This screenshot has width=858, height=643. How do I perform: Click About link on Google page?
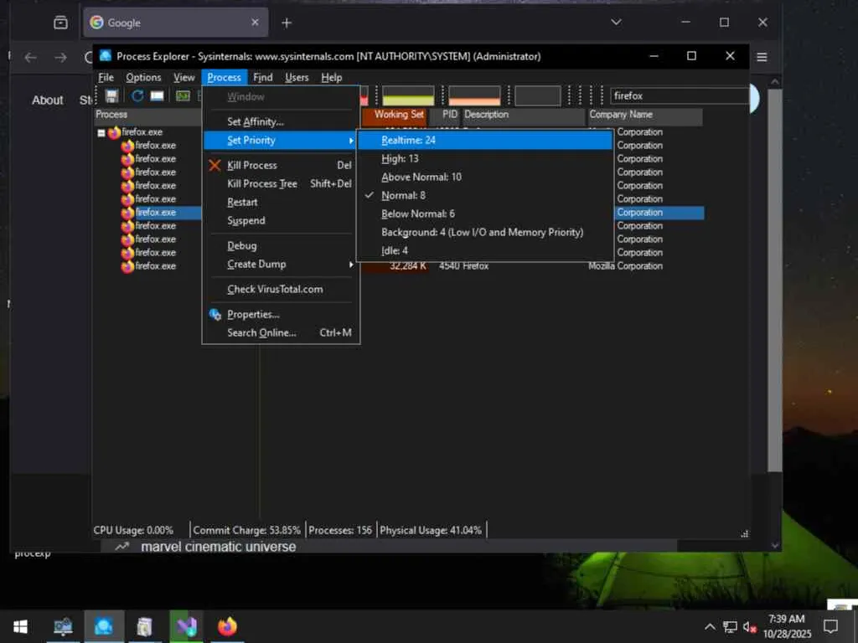tap(47, 100)
